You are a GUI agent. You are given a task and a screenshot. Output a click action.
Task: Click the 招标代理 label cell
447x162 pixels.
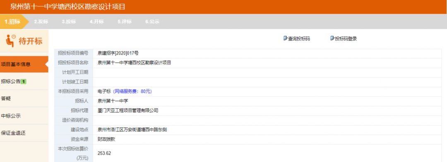click(x=73, y=111)
